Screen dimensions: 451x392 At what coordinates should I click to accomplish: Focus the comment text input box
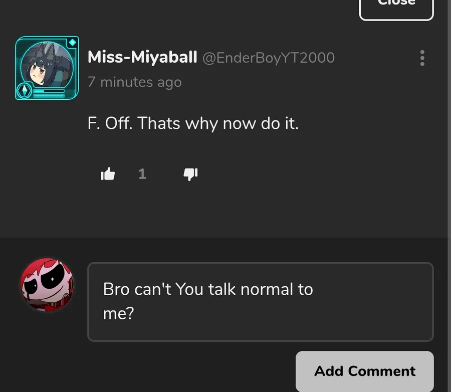pyautogui.click(x=261, y=302)
